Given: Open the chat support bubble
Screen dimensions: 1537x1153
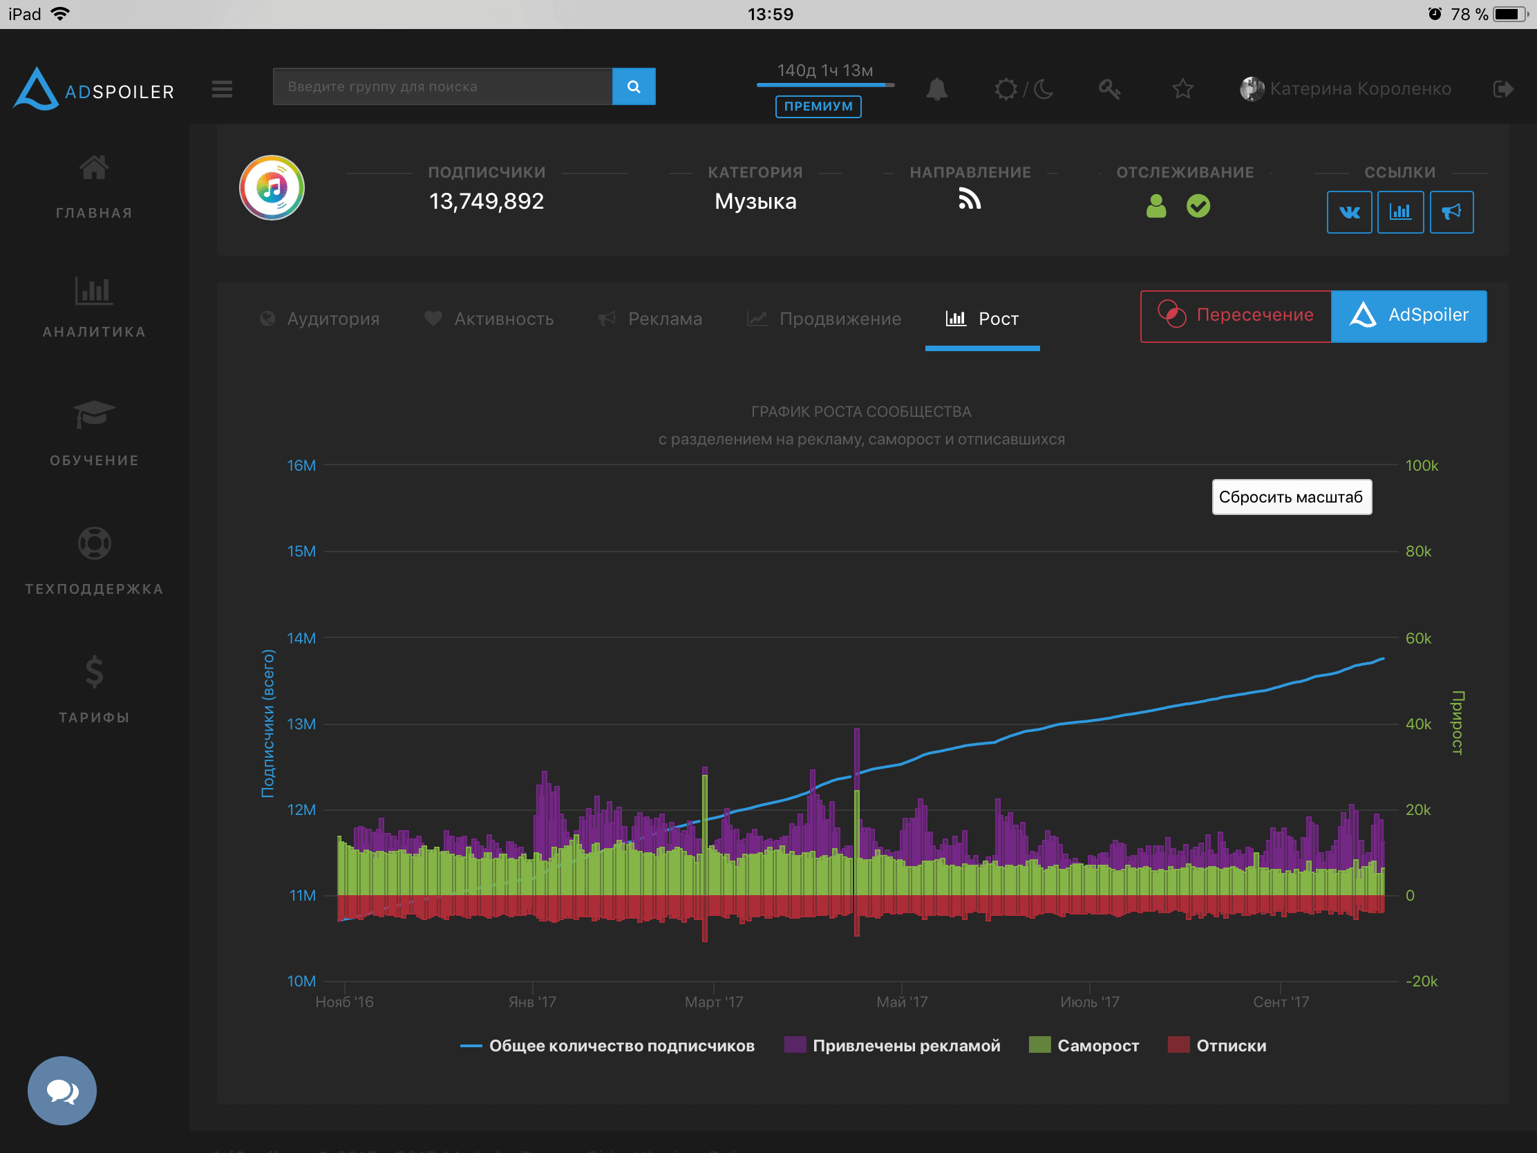Looking at the screenshot, I should click(62, 1091).
